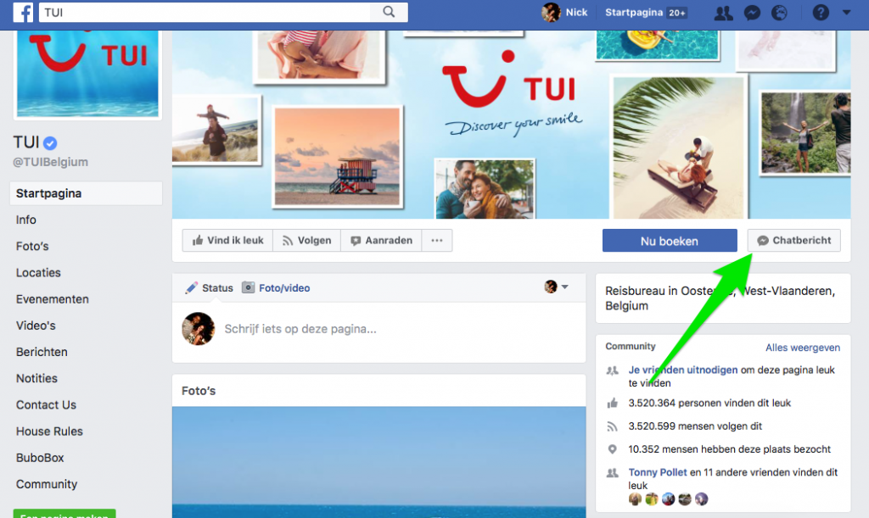The height and width of the screenshot is (518, 869).
Task: Open Evenementen in the sidebar
Action: click(52, 299)
